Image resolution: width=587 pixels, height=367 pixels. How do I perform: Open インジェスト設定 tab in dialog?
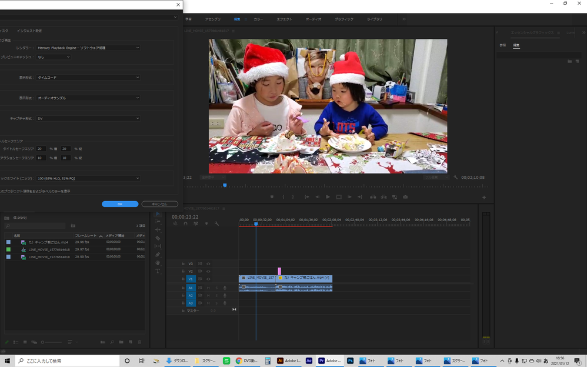tap(29, 31)
